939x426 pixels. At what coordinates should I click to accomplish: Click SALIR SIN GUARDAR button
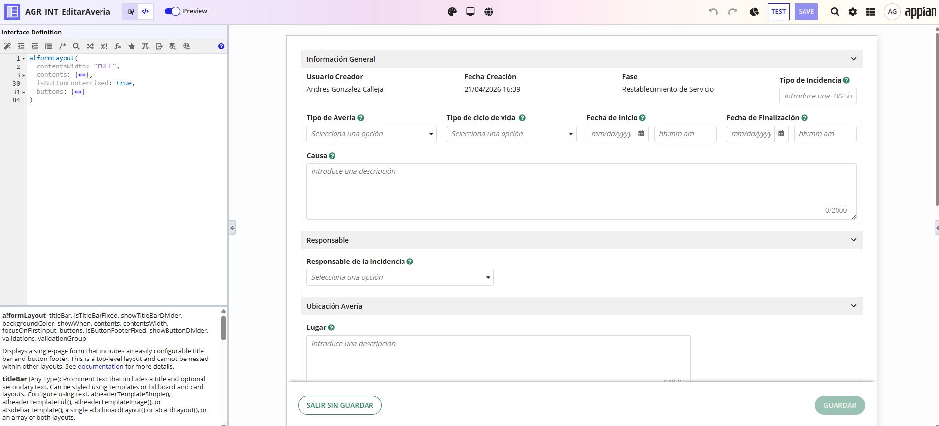tap(340, 405)
